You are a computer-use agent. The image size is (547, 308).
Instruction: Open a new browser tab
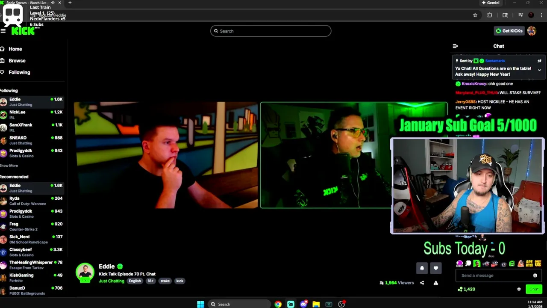coord(70,3)
